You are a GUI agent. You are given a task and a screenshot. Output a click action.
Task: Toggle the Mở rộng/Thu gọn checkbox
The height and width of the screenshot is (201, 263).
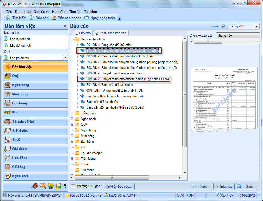(73, 186)
